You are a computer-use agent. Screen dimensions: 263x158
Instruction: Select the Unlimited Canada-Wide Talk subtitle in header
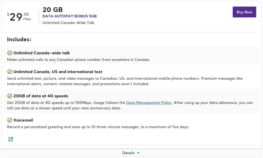point(68,23)
